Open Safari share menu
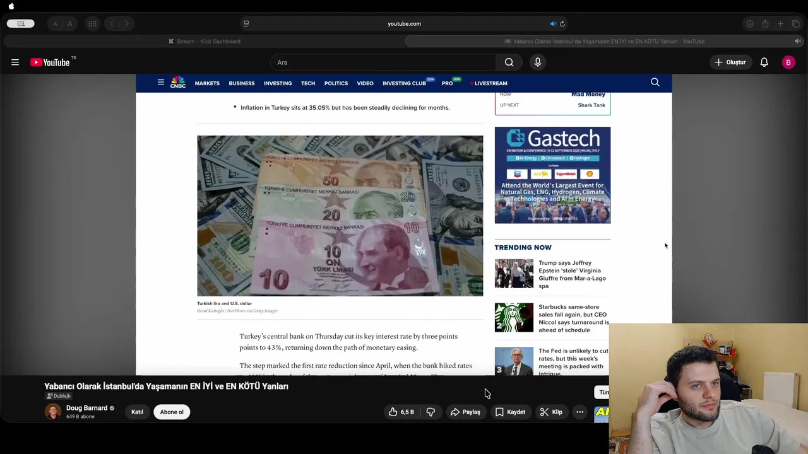Screen dimensions: 808x454 [x=765, y=24]
